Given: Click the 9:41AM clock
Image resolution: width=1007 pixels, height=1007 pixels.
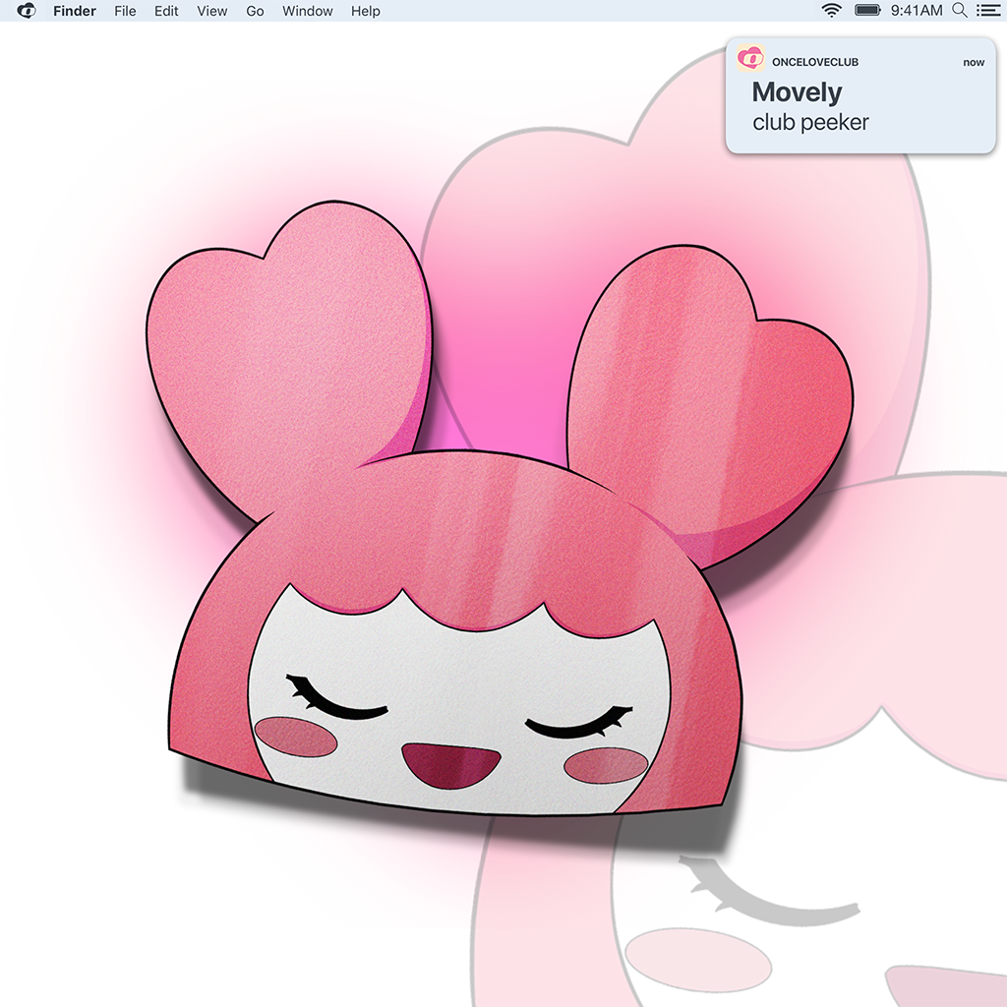Looking at the screenshot, I should point(916,11).
